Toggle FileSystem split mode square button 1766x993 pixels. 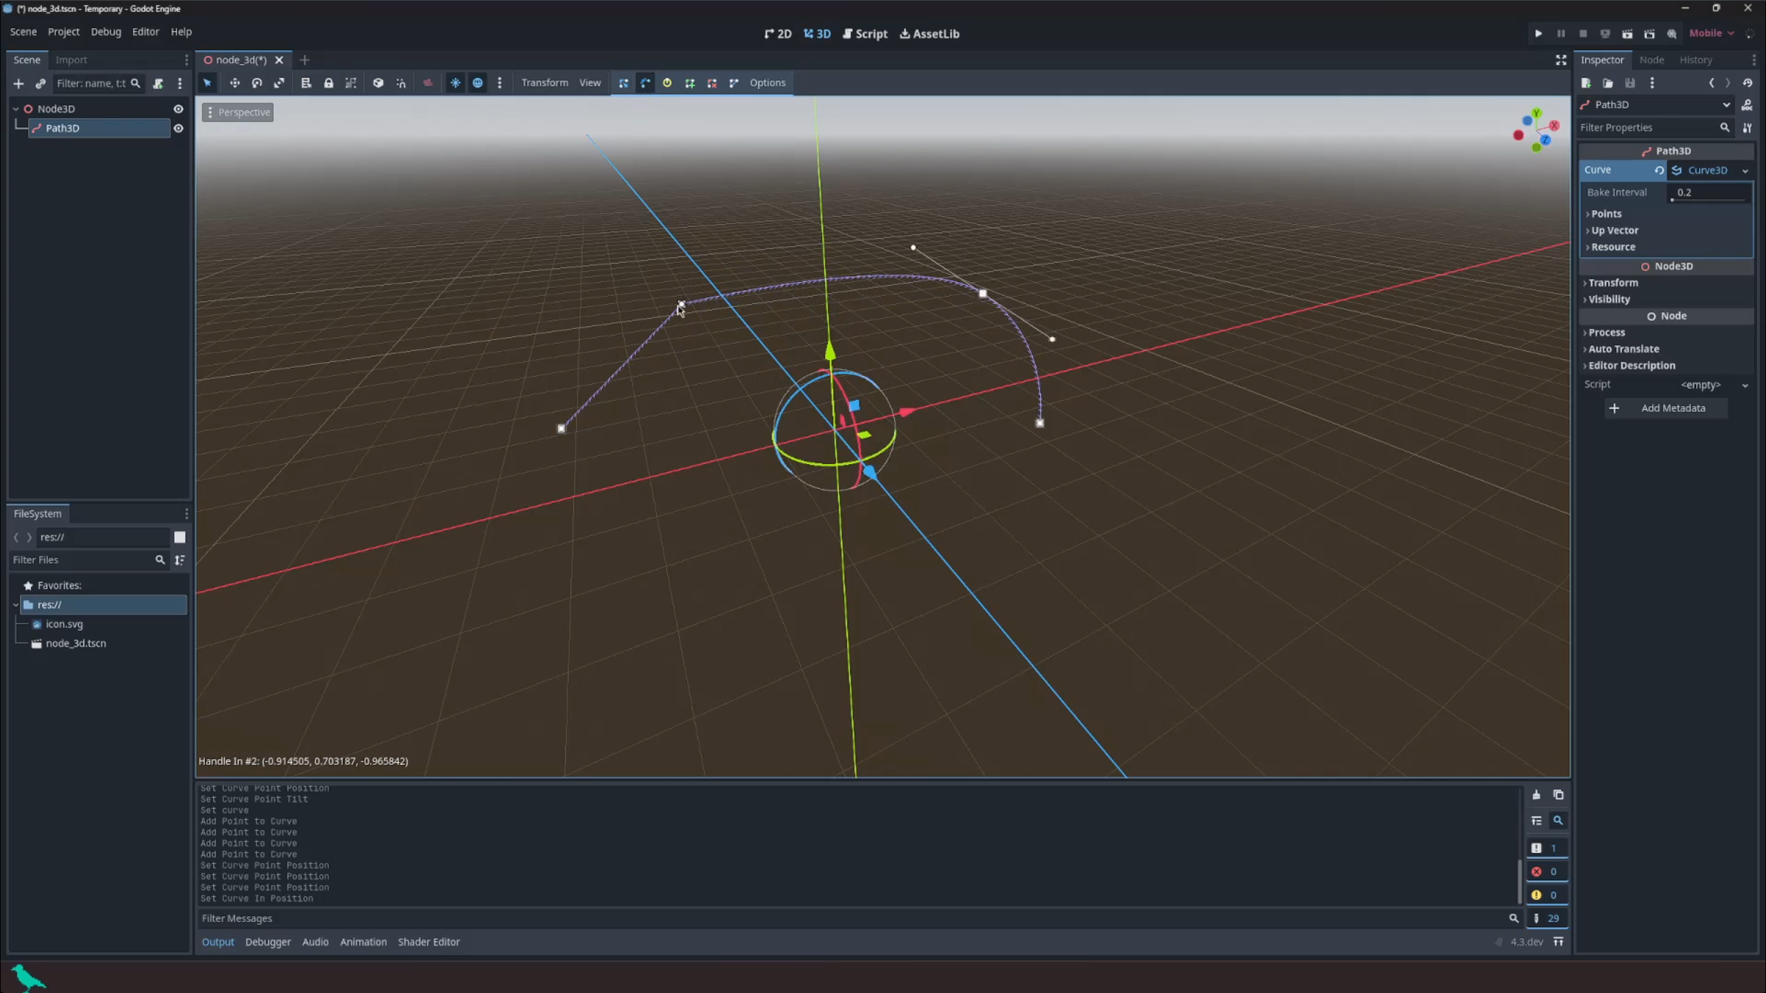click(x=179, y=536)
